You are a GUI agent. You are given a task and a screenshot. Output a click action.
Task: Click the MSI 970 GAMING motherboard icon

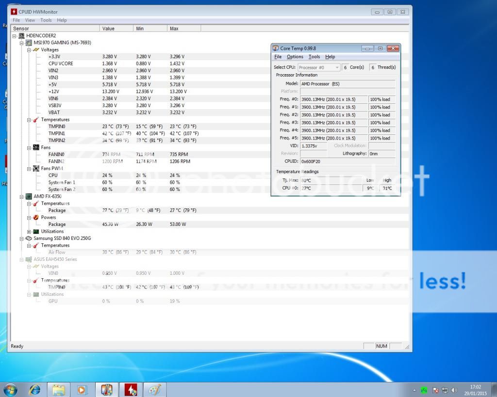[x=29, y=43]
